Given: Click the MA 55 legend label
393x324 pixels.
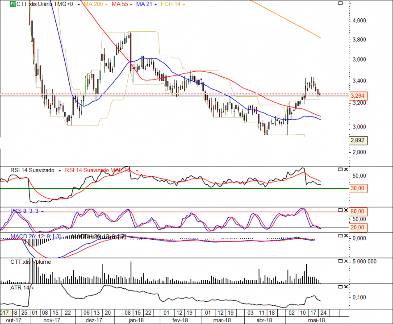Looking at the screenshot, I should tap(120, 4).
